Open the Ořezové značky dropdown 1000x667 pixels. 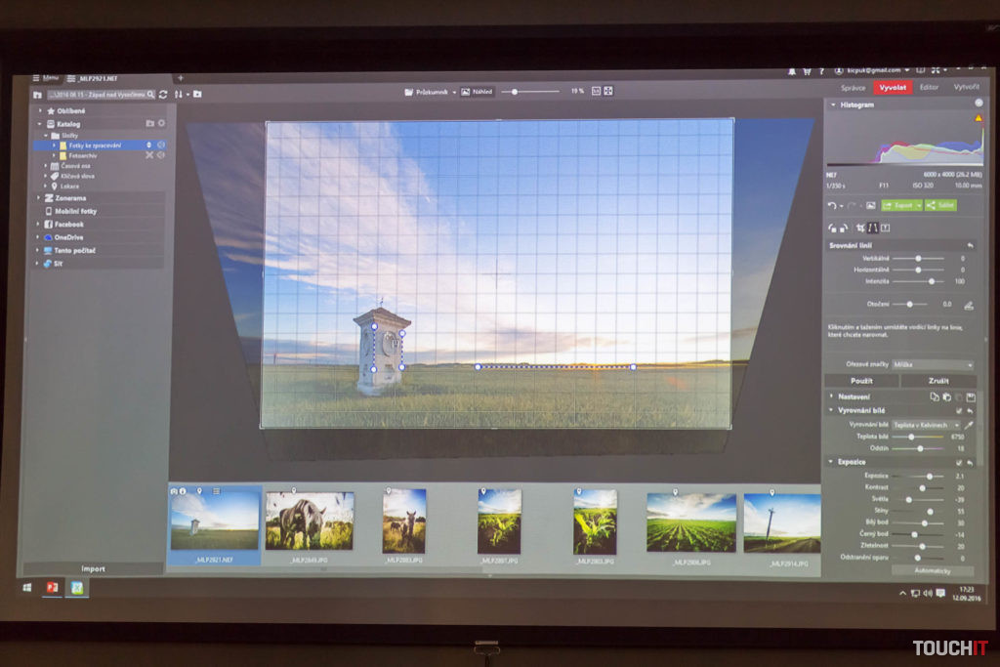[932, 364]
